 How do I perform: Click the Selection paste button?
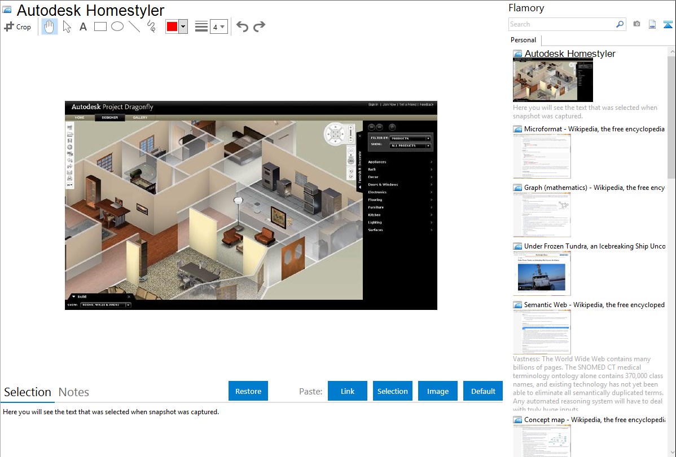click(393, 391)
